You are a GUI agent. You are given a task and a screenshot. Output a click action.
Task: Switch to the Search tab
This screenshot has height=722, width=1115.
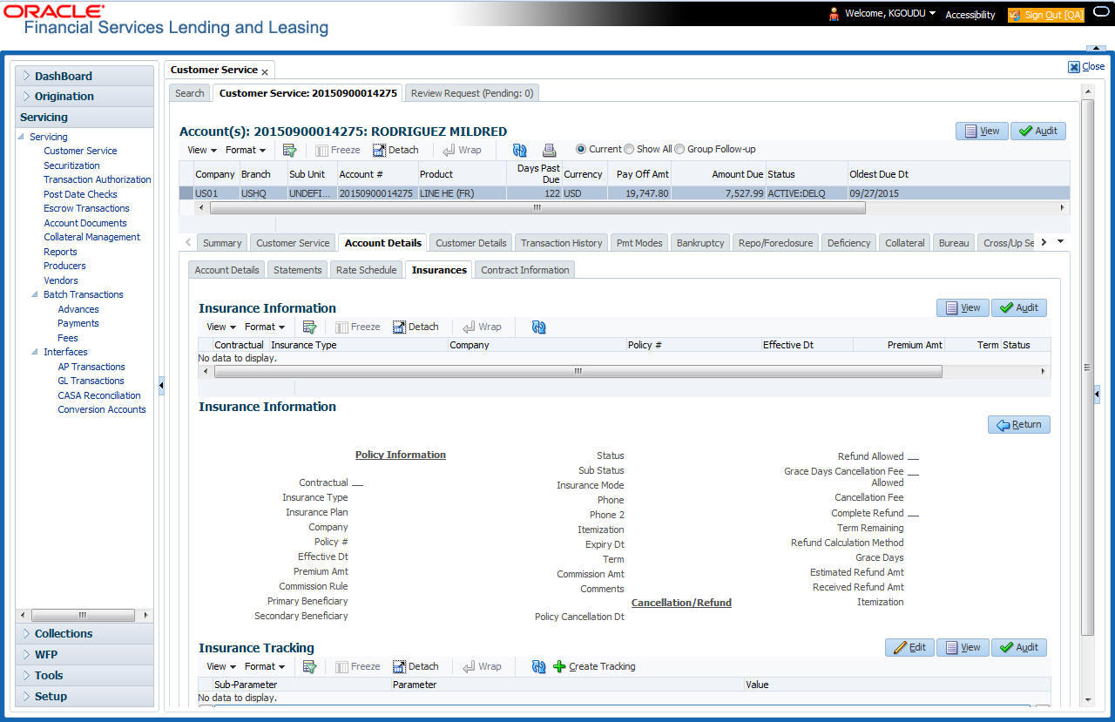(x=190, y=93)
